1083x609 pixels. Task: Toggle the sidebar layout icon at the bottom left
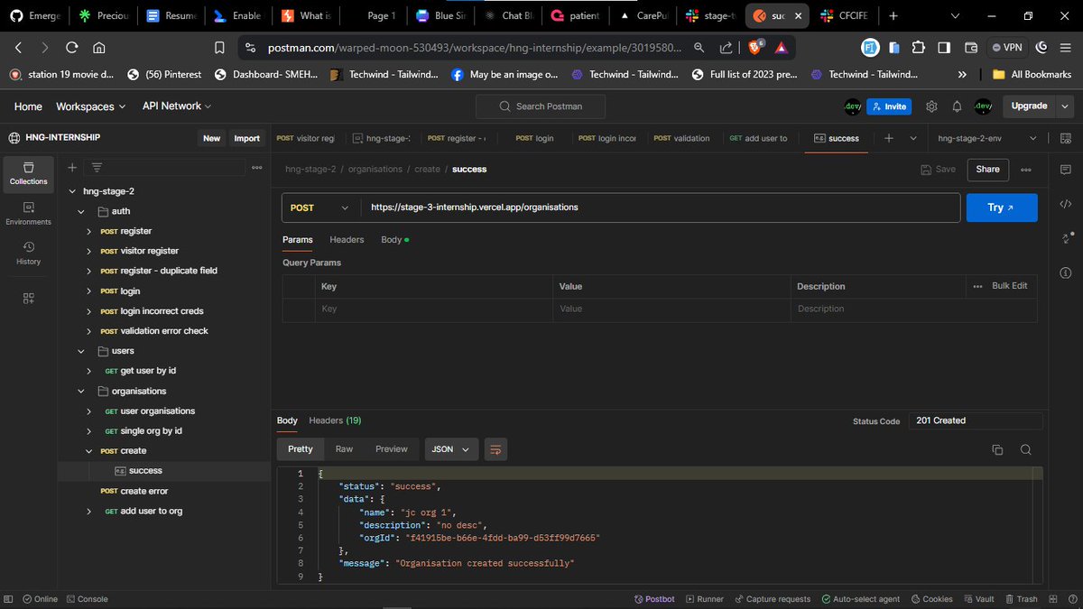pyautogui.click(x=9, y=599)
